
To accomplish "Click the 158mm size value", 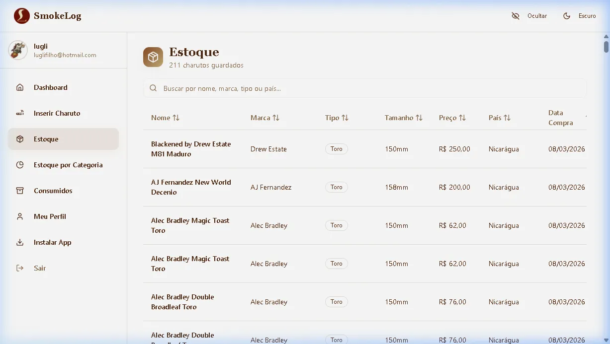I will coord(396,187).
